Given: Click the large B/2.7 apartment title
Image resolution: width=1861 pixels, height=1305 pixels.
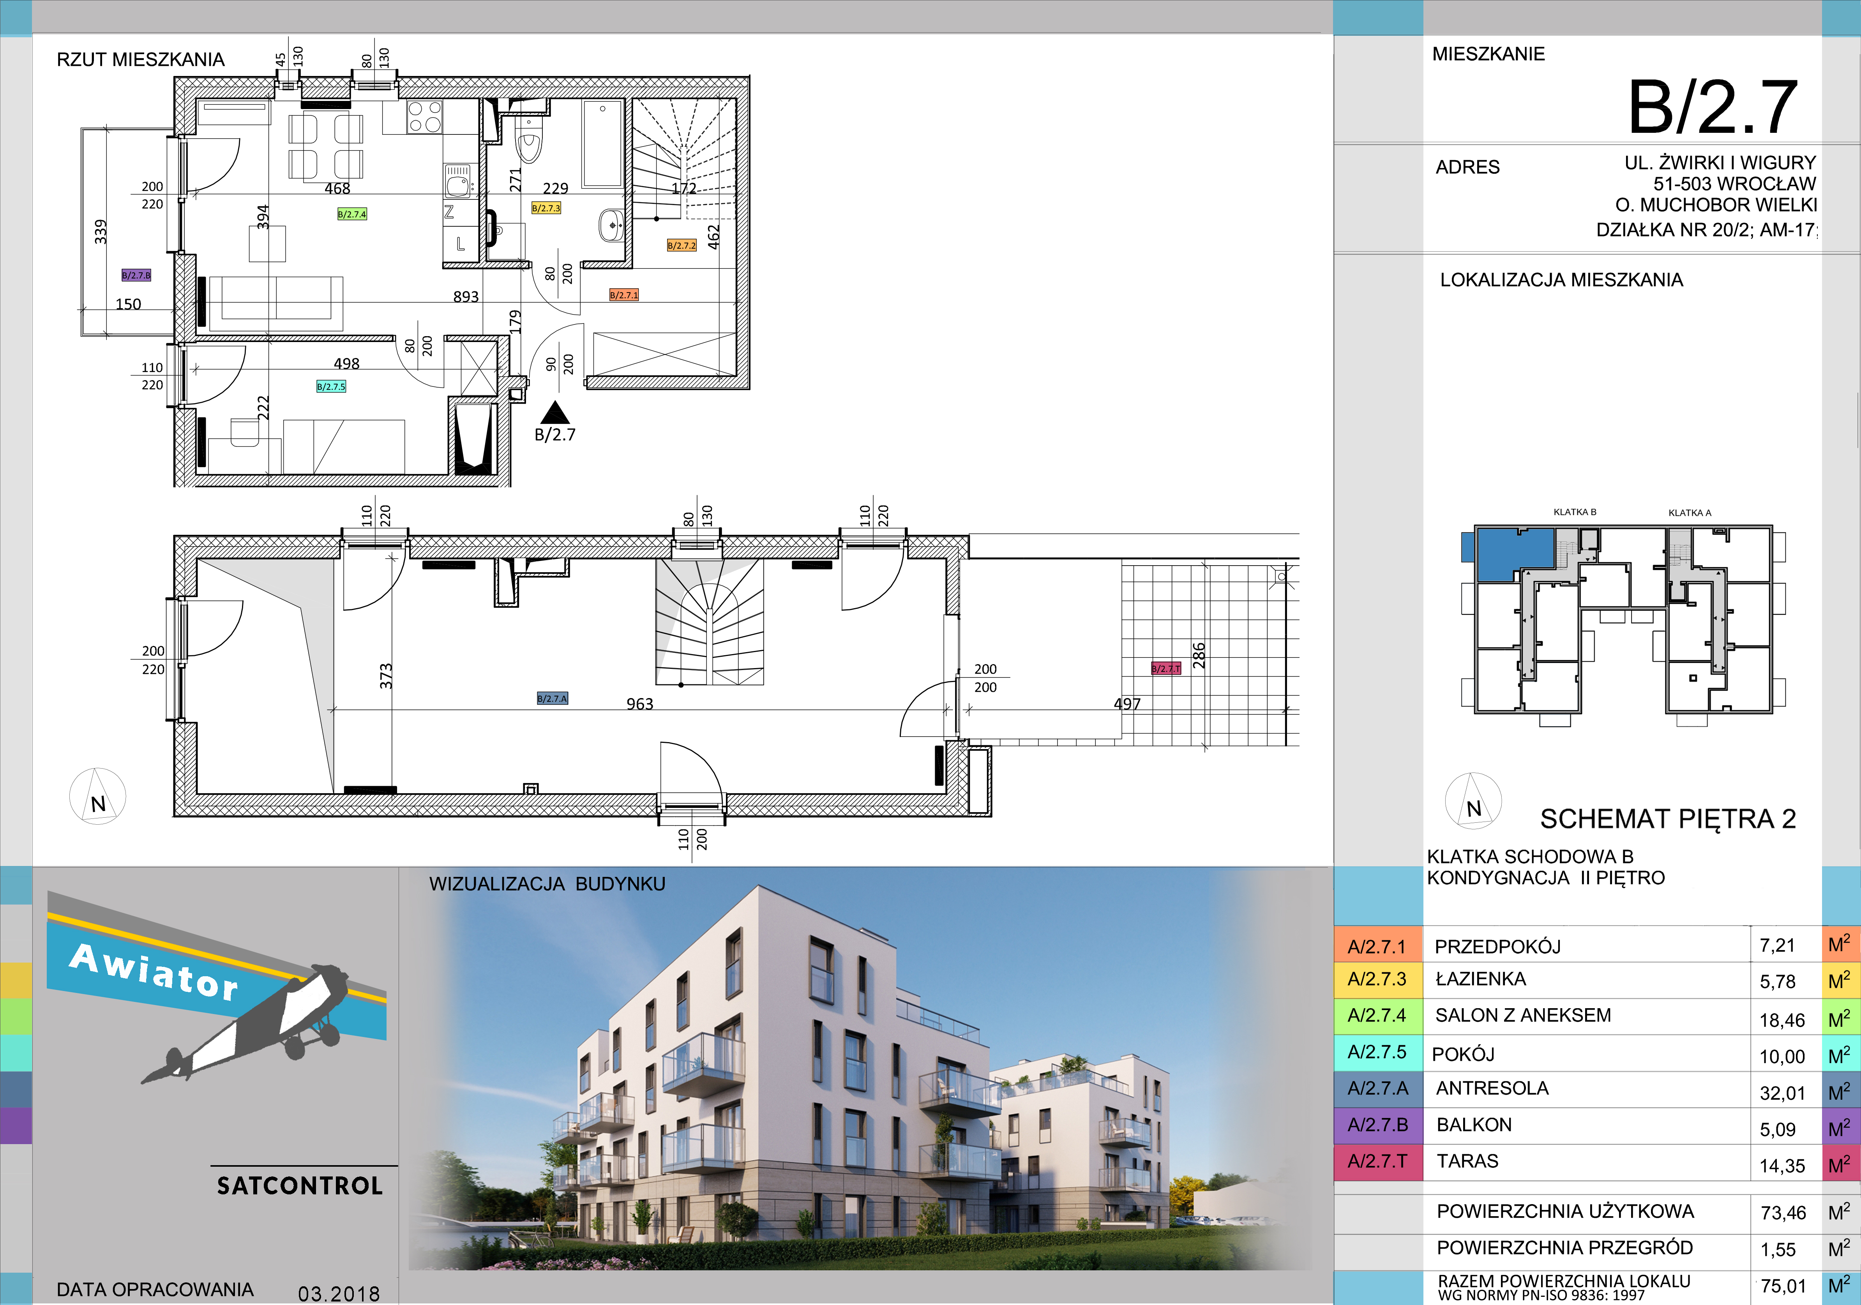Looking at the screenshot, I should point(1713,107).
